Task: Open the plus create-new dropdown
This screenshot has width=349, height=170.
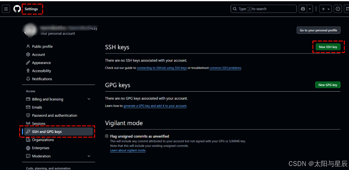Action: point(325,9)
